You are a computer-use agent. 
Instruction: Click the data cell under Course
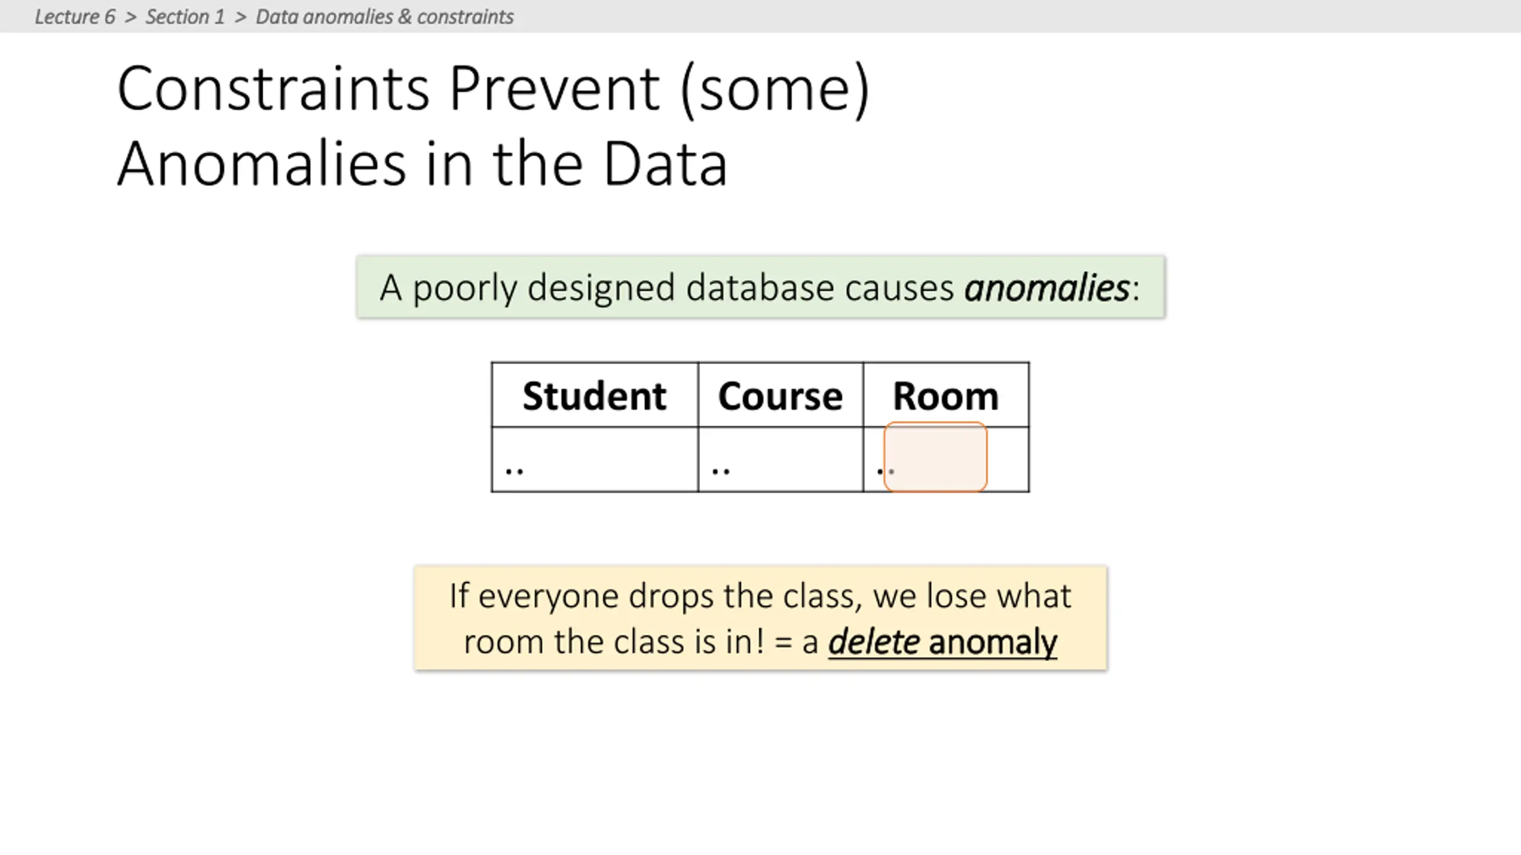click(x=780, y=460)
